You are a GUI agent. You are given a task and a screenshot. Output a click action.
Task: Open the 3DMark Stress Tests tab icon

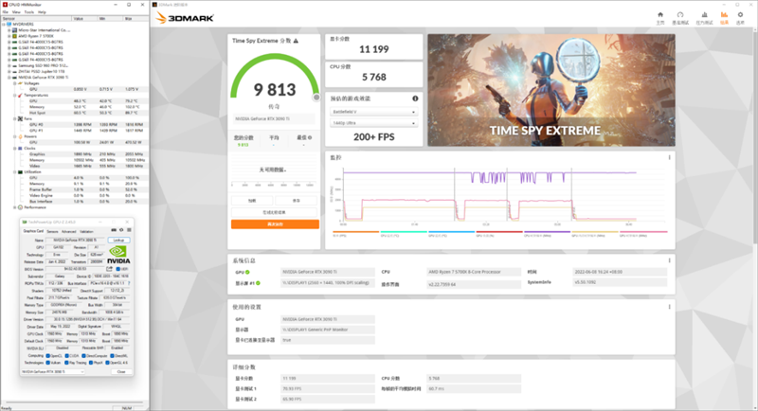tap(704, 15)
